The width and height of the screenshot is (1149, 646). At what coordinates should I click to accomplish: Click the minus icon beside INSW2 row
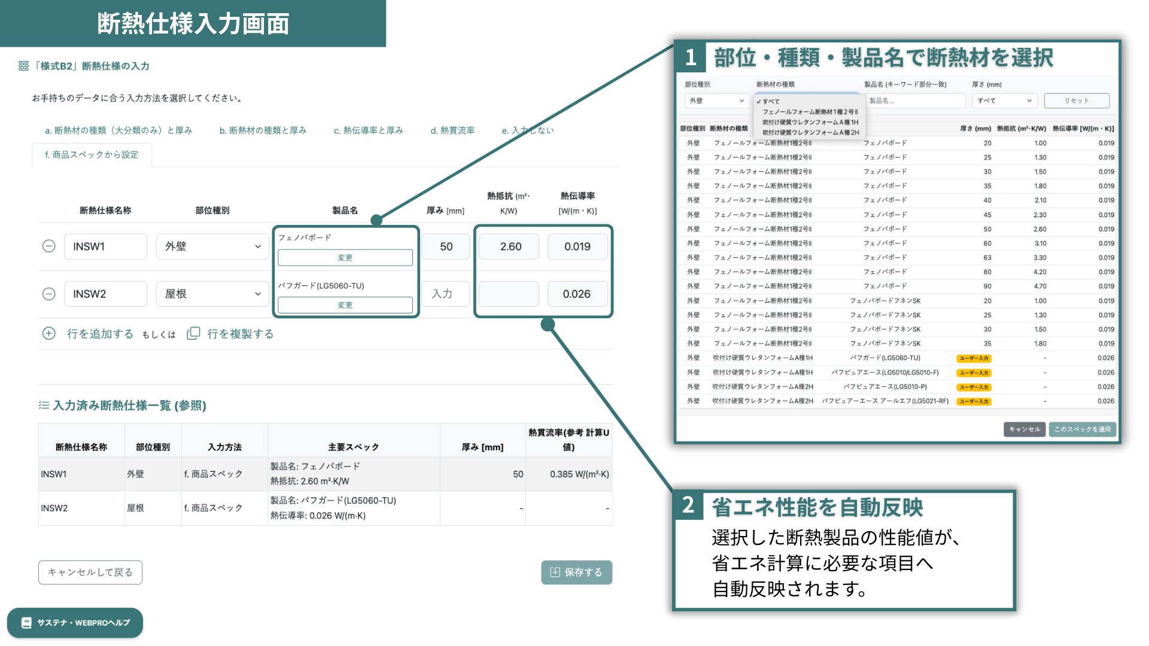tap(49, 294)
